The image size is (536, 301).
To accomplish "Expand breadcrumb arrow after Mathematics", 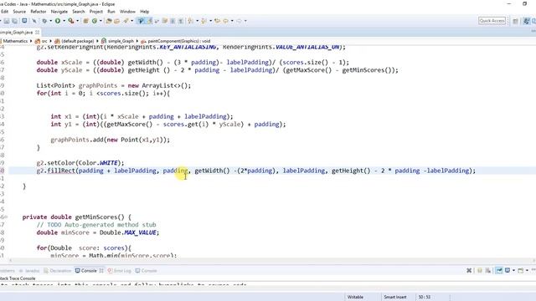I will [31, 41].
